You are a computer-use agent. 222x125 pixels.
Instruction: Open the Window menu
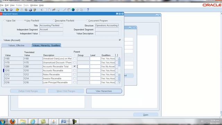(34, 5)
